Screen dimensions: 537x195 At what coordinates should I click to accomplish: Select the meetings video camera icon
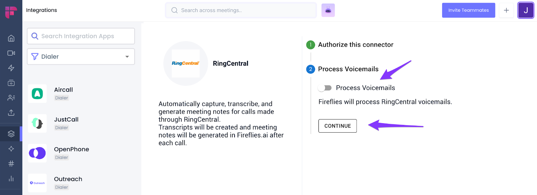pos(11,53)
